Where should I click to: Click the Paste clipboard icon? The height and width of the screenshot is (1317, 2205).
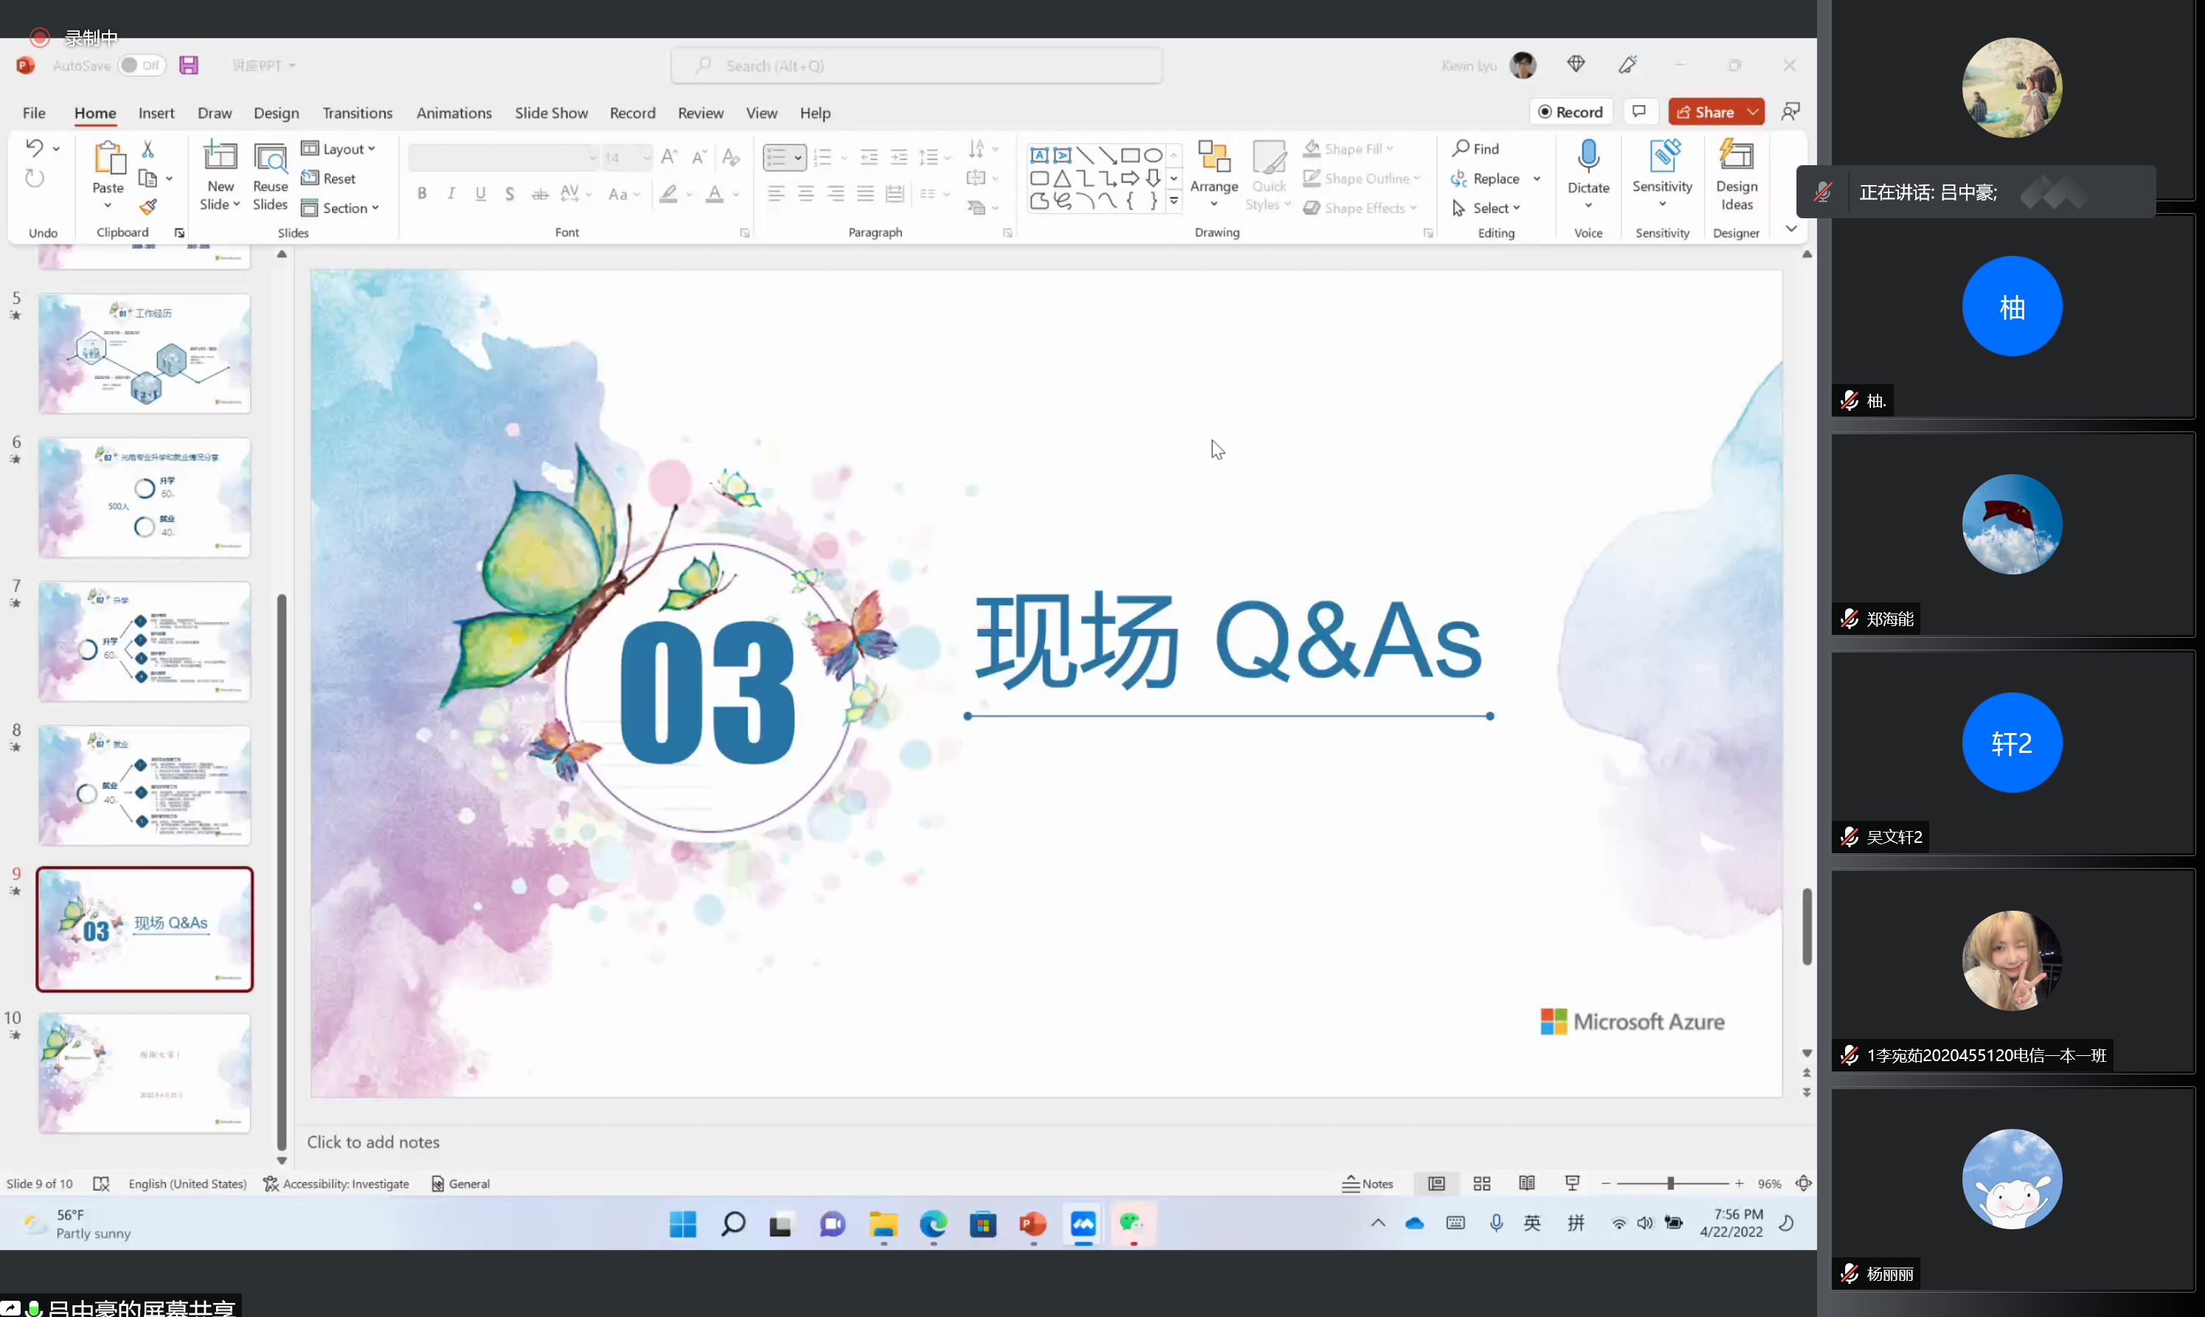108,159
